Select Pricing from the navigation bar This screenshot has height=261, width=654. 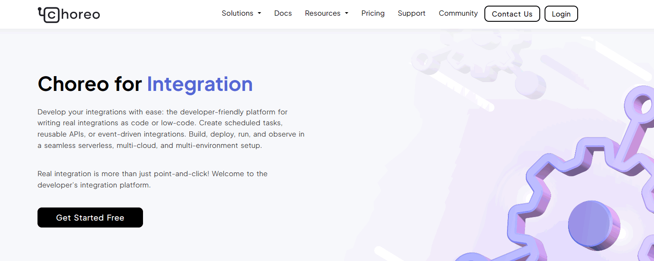(x=373, y=13)
